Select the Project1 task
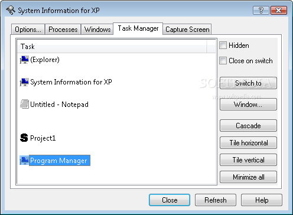Viewport: 293px width, 215px height. click(43, 138)
